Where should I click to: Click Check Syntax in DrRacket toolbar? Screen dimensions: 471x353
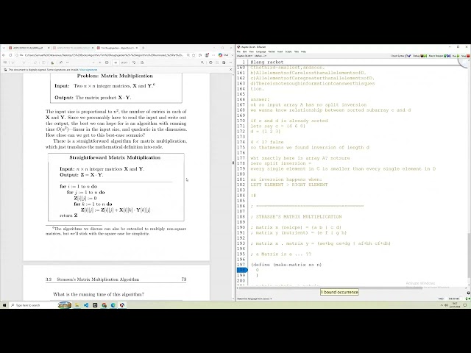click(400, 56)
